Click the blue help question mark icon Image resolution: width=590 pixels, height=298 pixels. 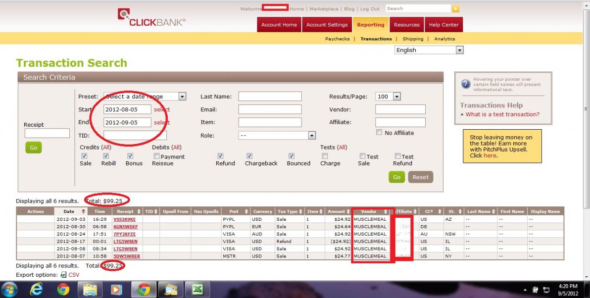pos(465,84)
